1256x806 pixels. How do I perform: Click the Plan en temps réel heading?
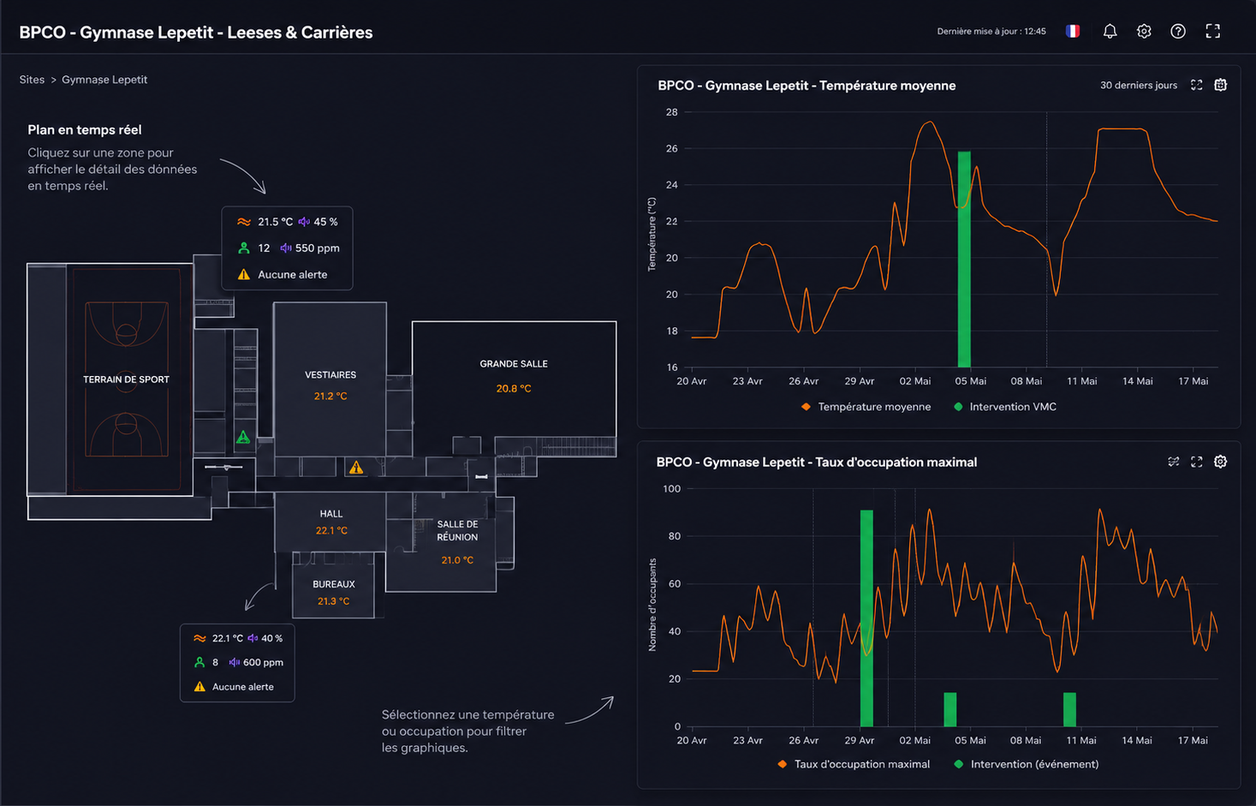[x=85, y=130]
